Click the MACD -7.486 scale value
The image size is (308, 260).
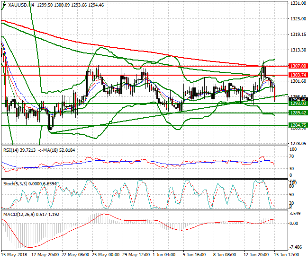point(296,247)
